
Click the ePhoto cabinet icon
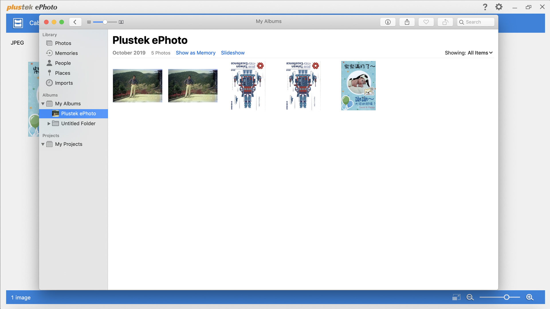(x=18, y=23)
